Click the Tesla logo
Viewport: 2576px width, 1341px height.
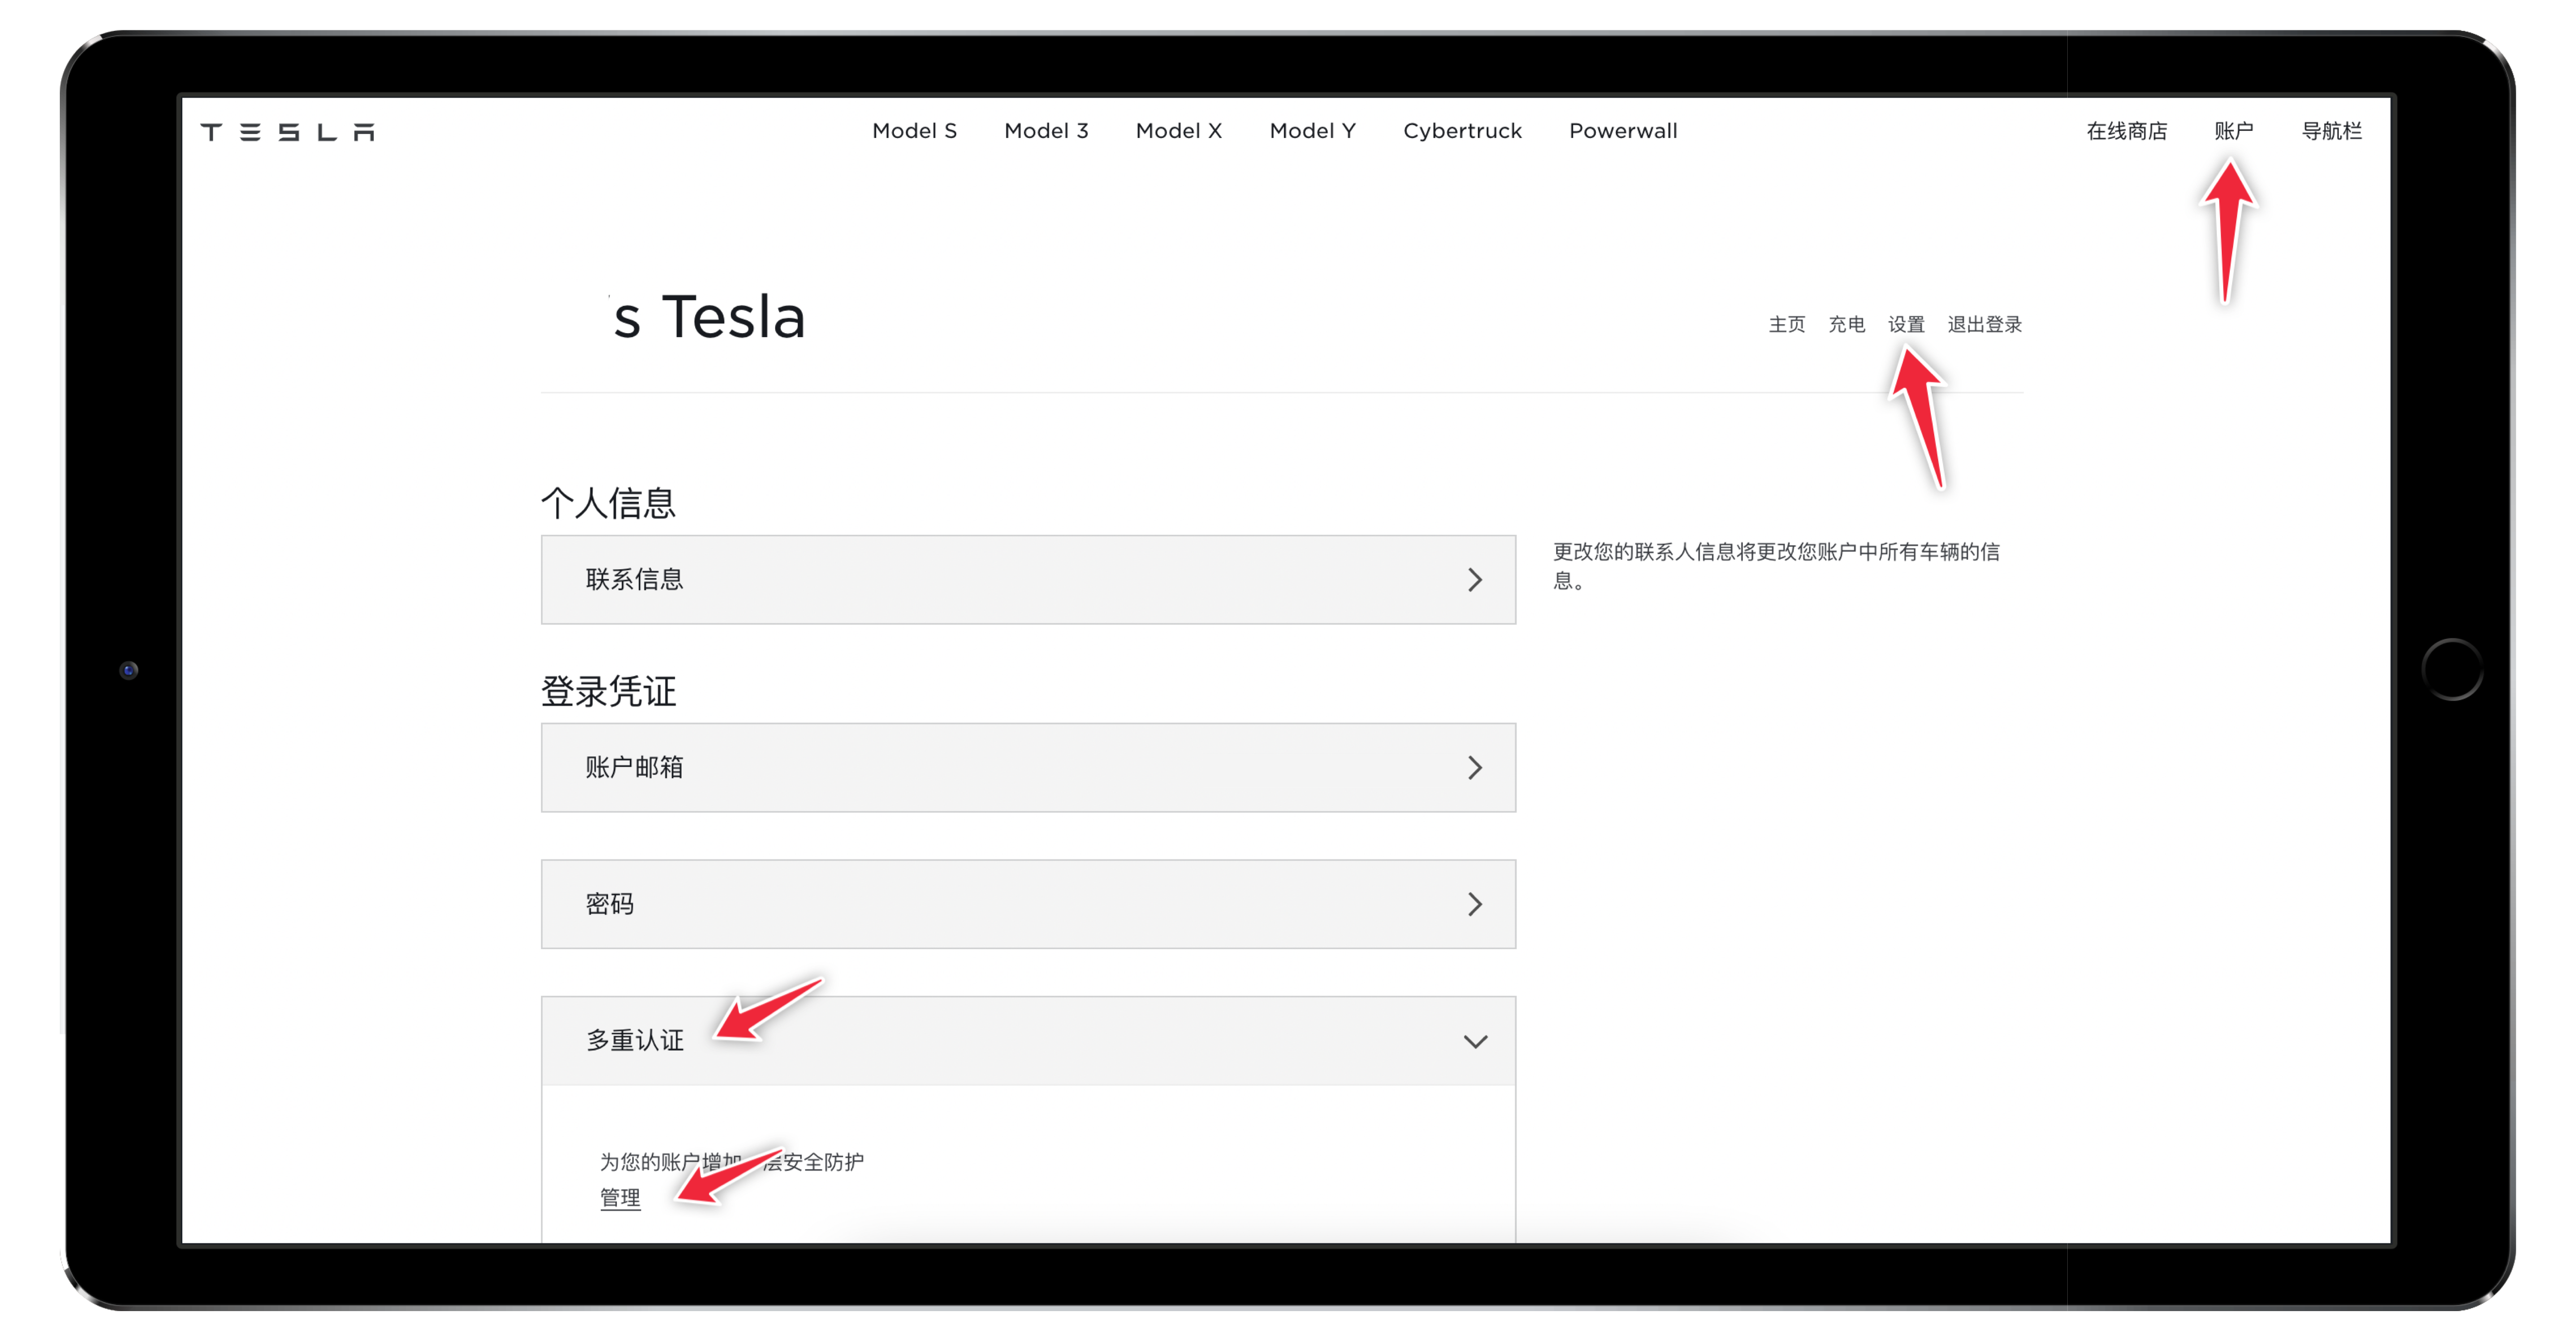pyautogui.click(x=288, y=132)
